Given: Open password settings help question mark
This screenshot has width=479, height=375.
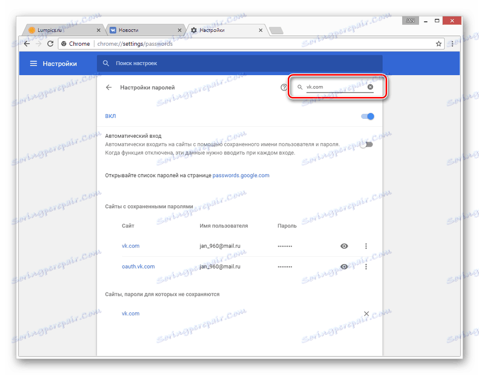Looking at the screenshot, I should tap(284, 88).
